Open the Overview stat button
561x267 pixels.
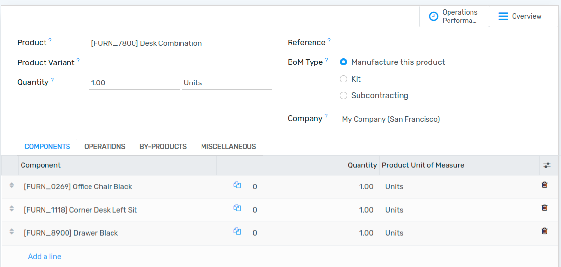pos(523,17)
